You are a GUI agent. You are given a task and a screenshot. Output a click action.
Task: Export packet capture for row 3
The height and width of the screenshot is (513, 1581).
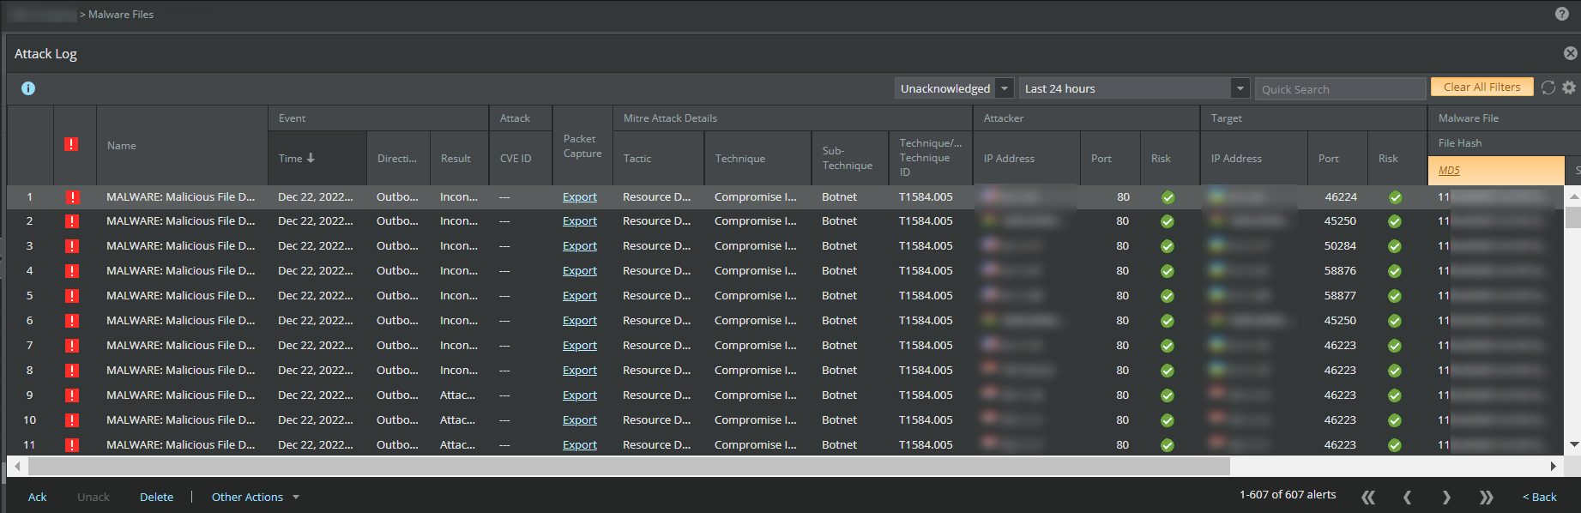[579, 245]
